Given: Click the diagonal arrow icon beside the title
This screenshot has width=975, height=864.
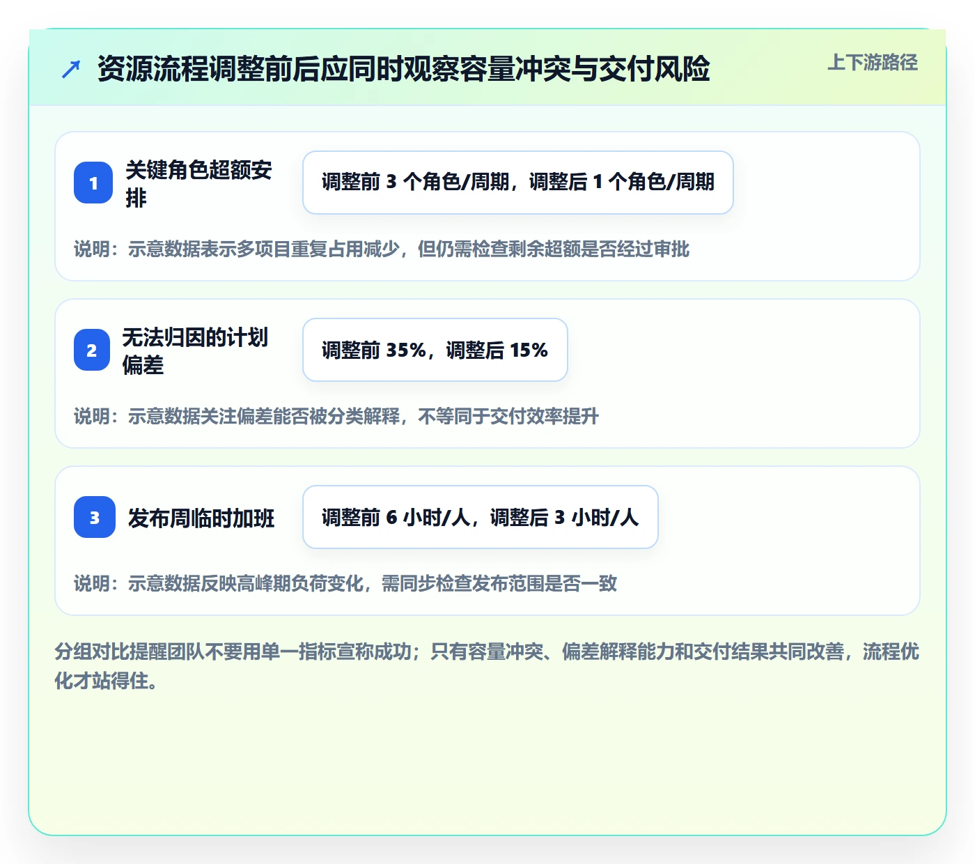Looking at the screenshot, I should click(x=71, y=69).
